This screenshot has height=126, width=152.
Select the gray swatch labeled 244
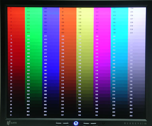pyautogui.click(x=136, y=78)
